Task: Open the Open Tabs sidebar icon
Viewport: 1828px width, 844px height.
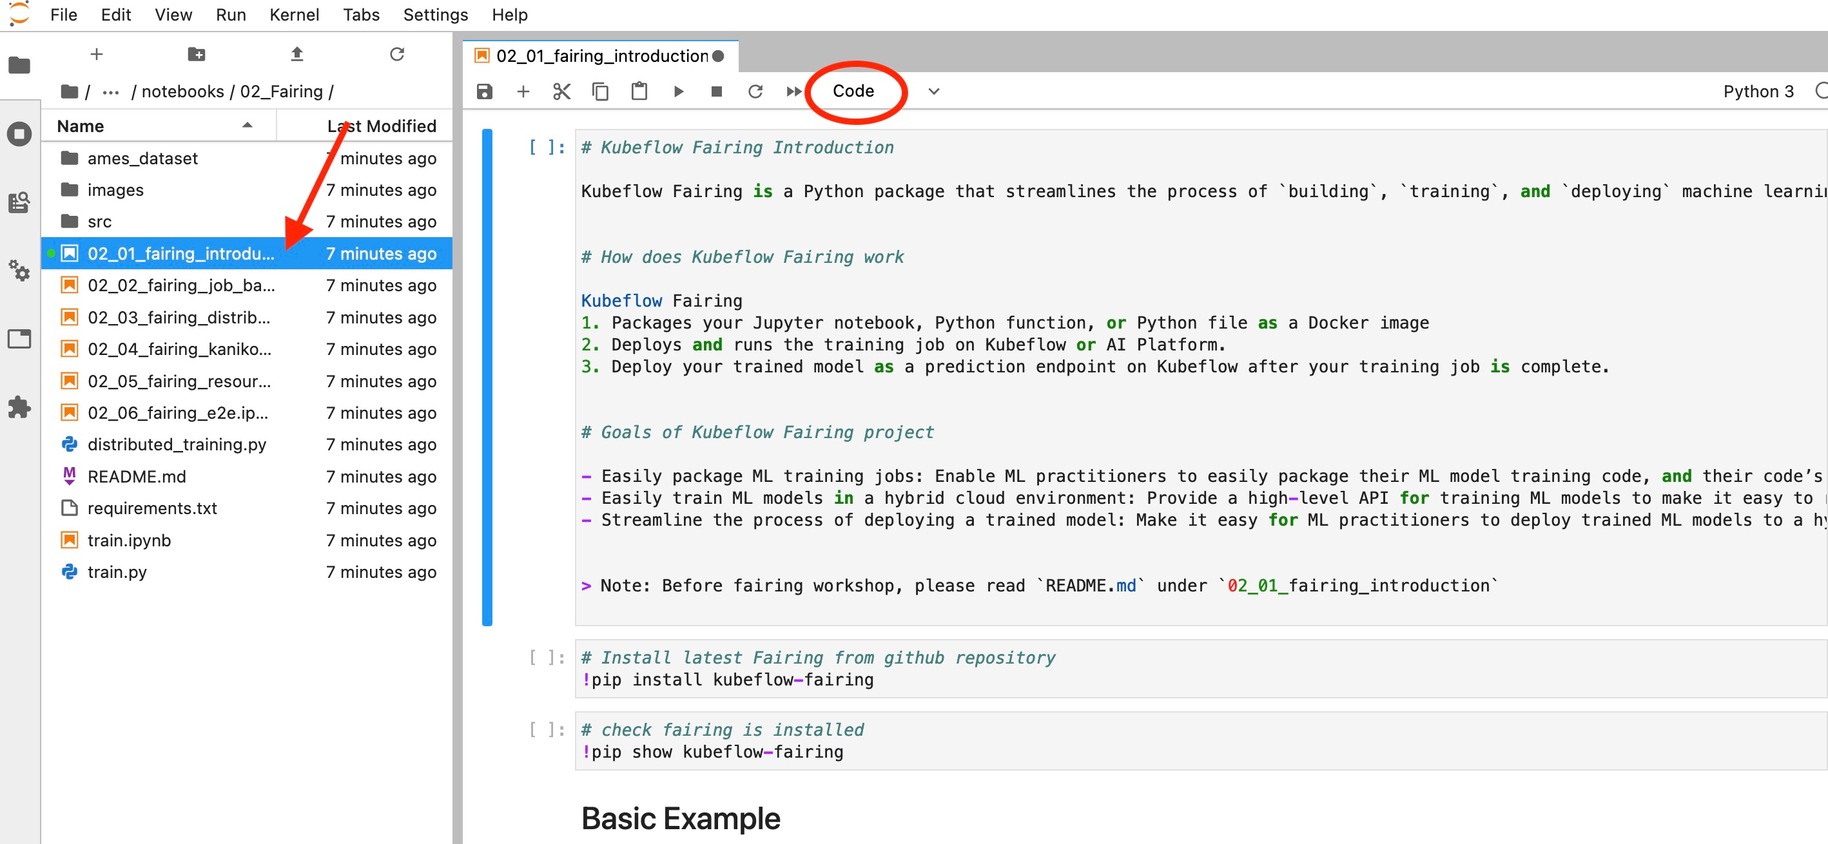Action: tap(19, 338)
